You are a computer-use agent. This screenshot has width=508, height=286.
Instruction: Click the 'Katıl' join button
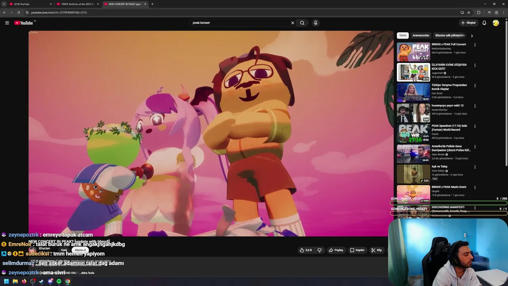[64, 250]
